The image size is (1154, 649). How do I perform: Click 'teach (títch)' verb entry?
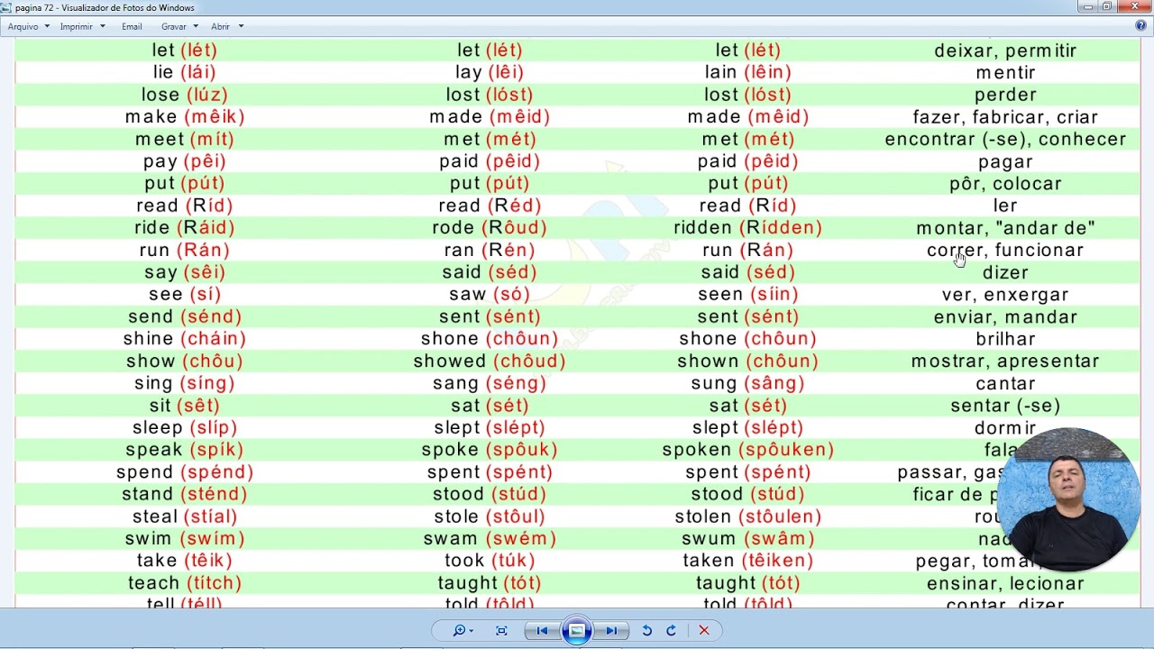pyautogui.click(x=185, y=583)
